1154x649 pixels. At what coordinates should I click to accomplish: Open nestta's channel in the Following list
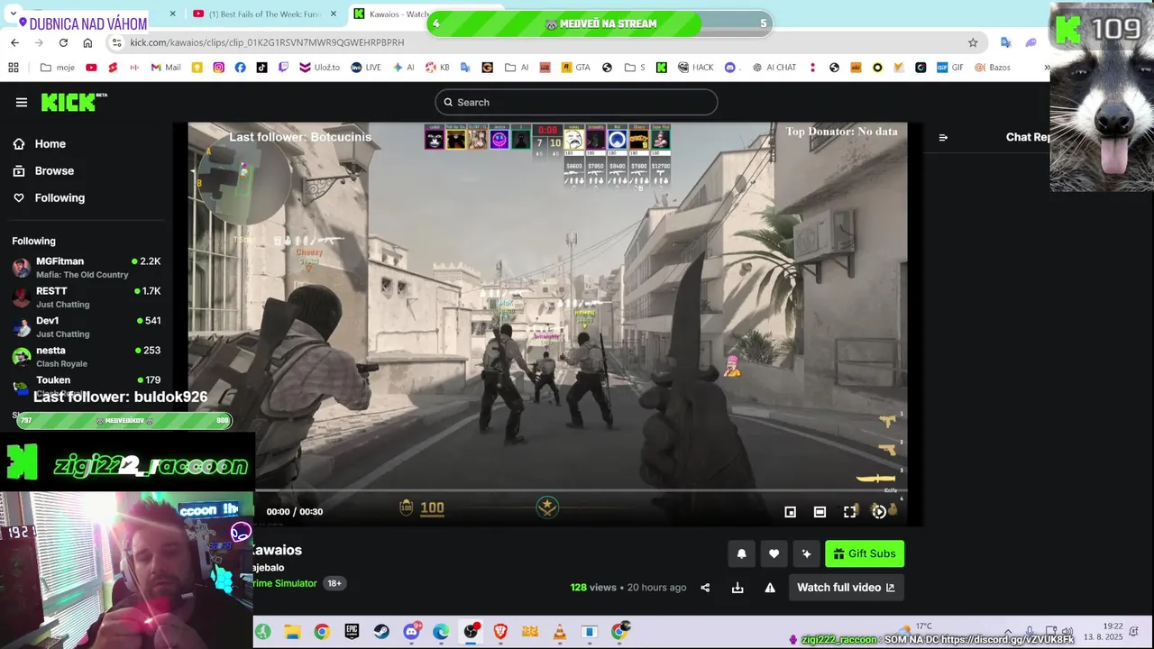coord(87,356)
